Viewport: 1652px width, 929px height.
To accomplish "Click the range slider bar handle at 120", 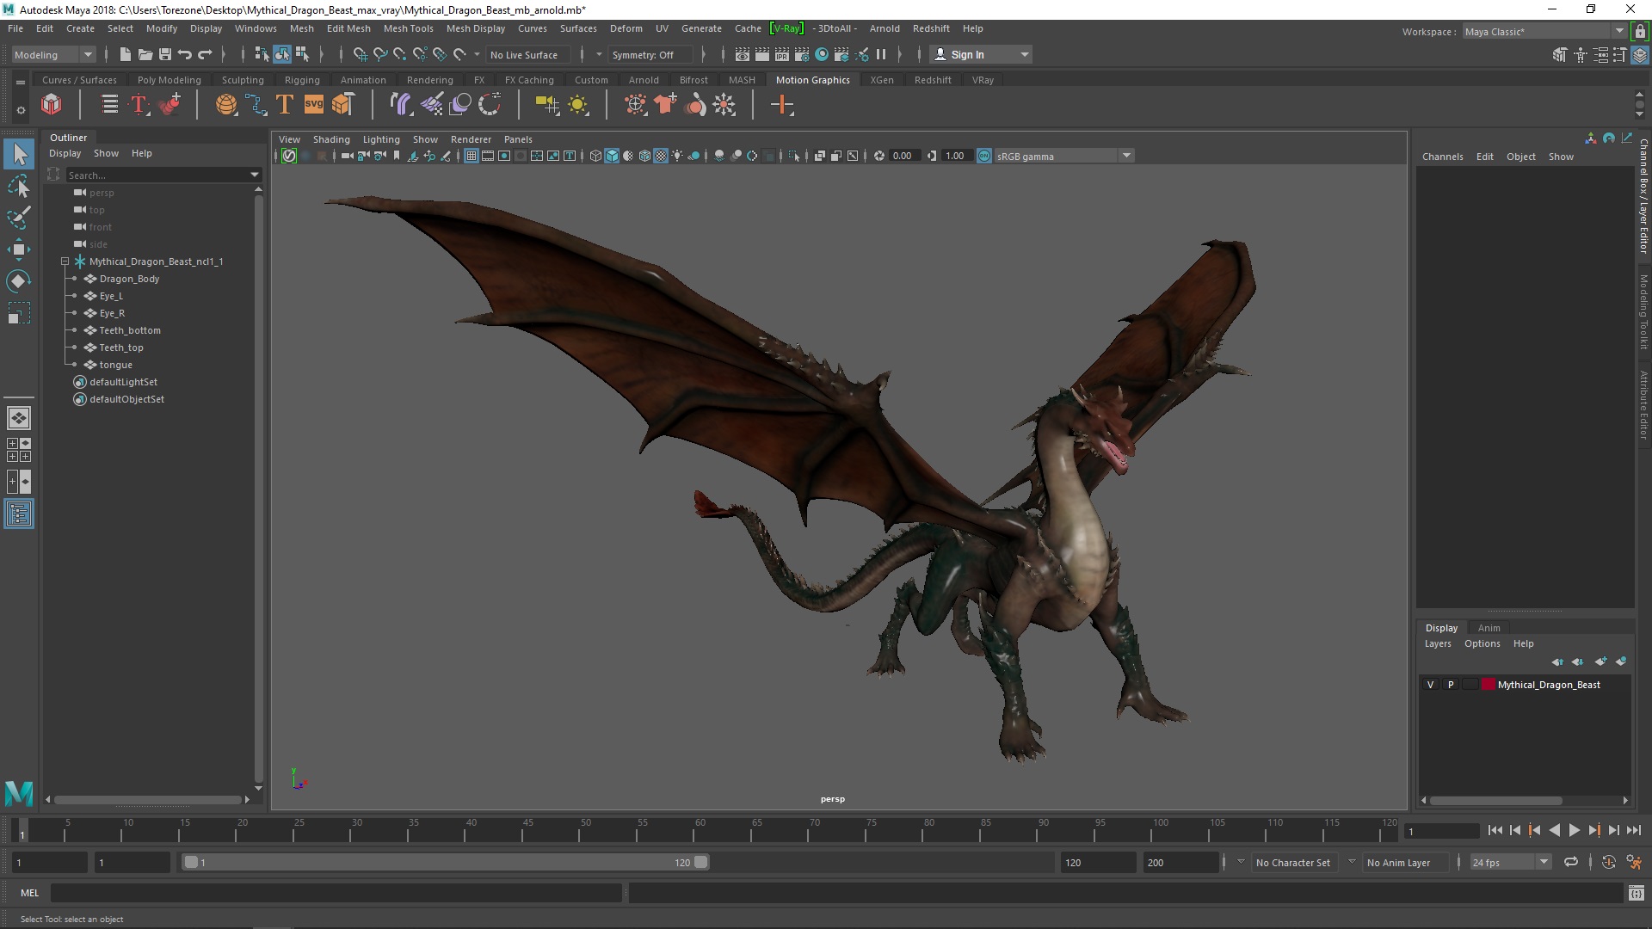I will (701, 862).
